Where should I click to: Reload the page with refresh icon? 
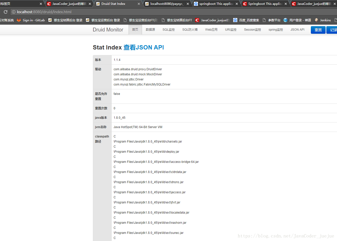coord(6,12)
